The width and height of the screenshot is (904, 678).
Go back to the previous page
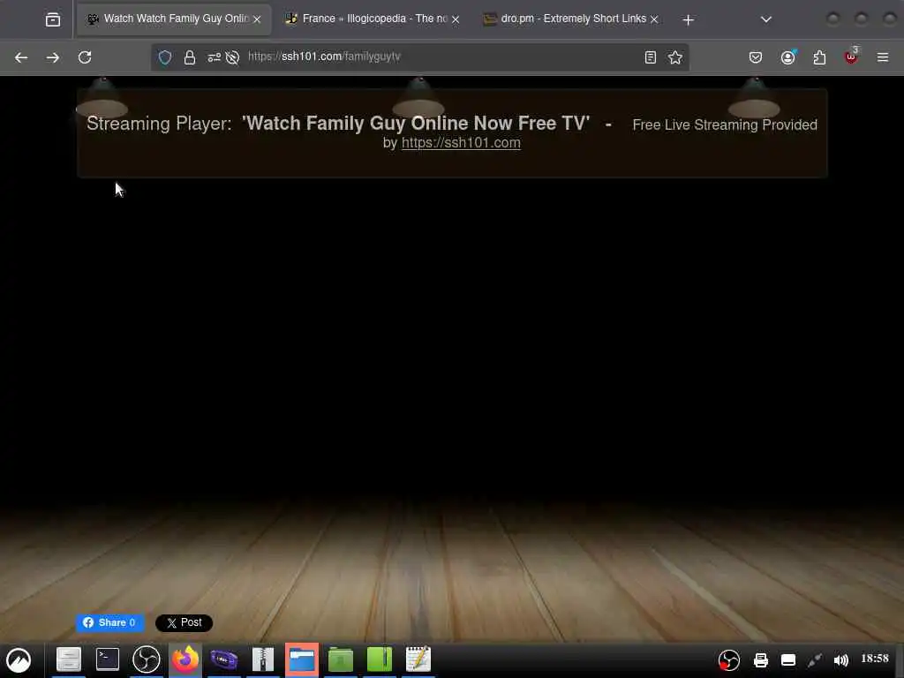21,57
